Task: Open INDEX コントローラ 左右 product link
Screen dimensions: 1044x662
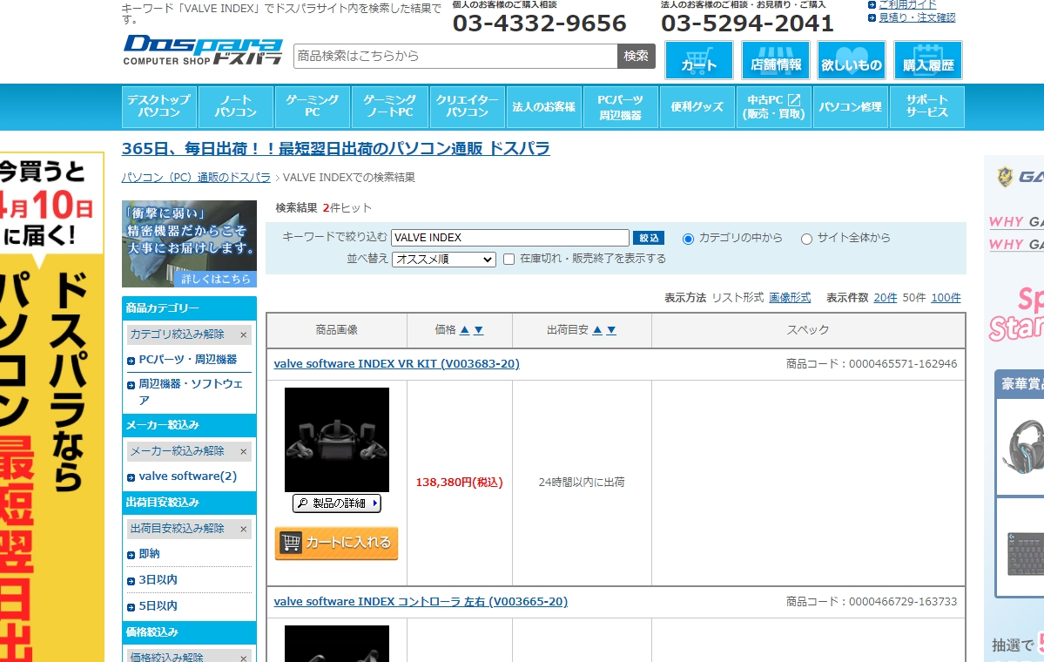Action: (x=421, y=601)
